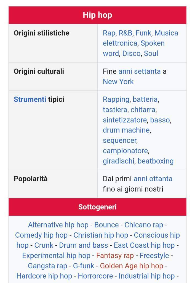Follow the Golden Age hip hop link
Screen dimensions: 195x283
tap(132, 266)
